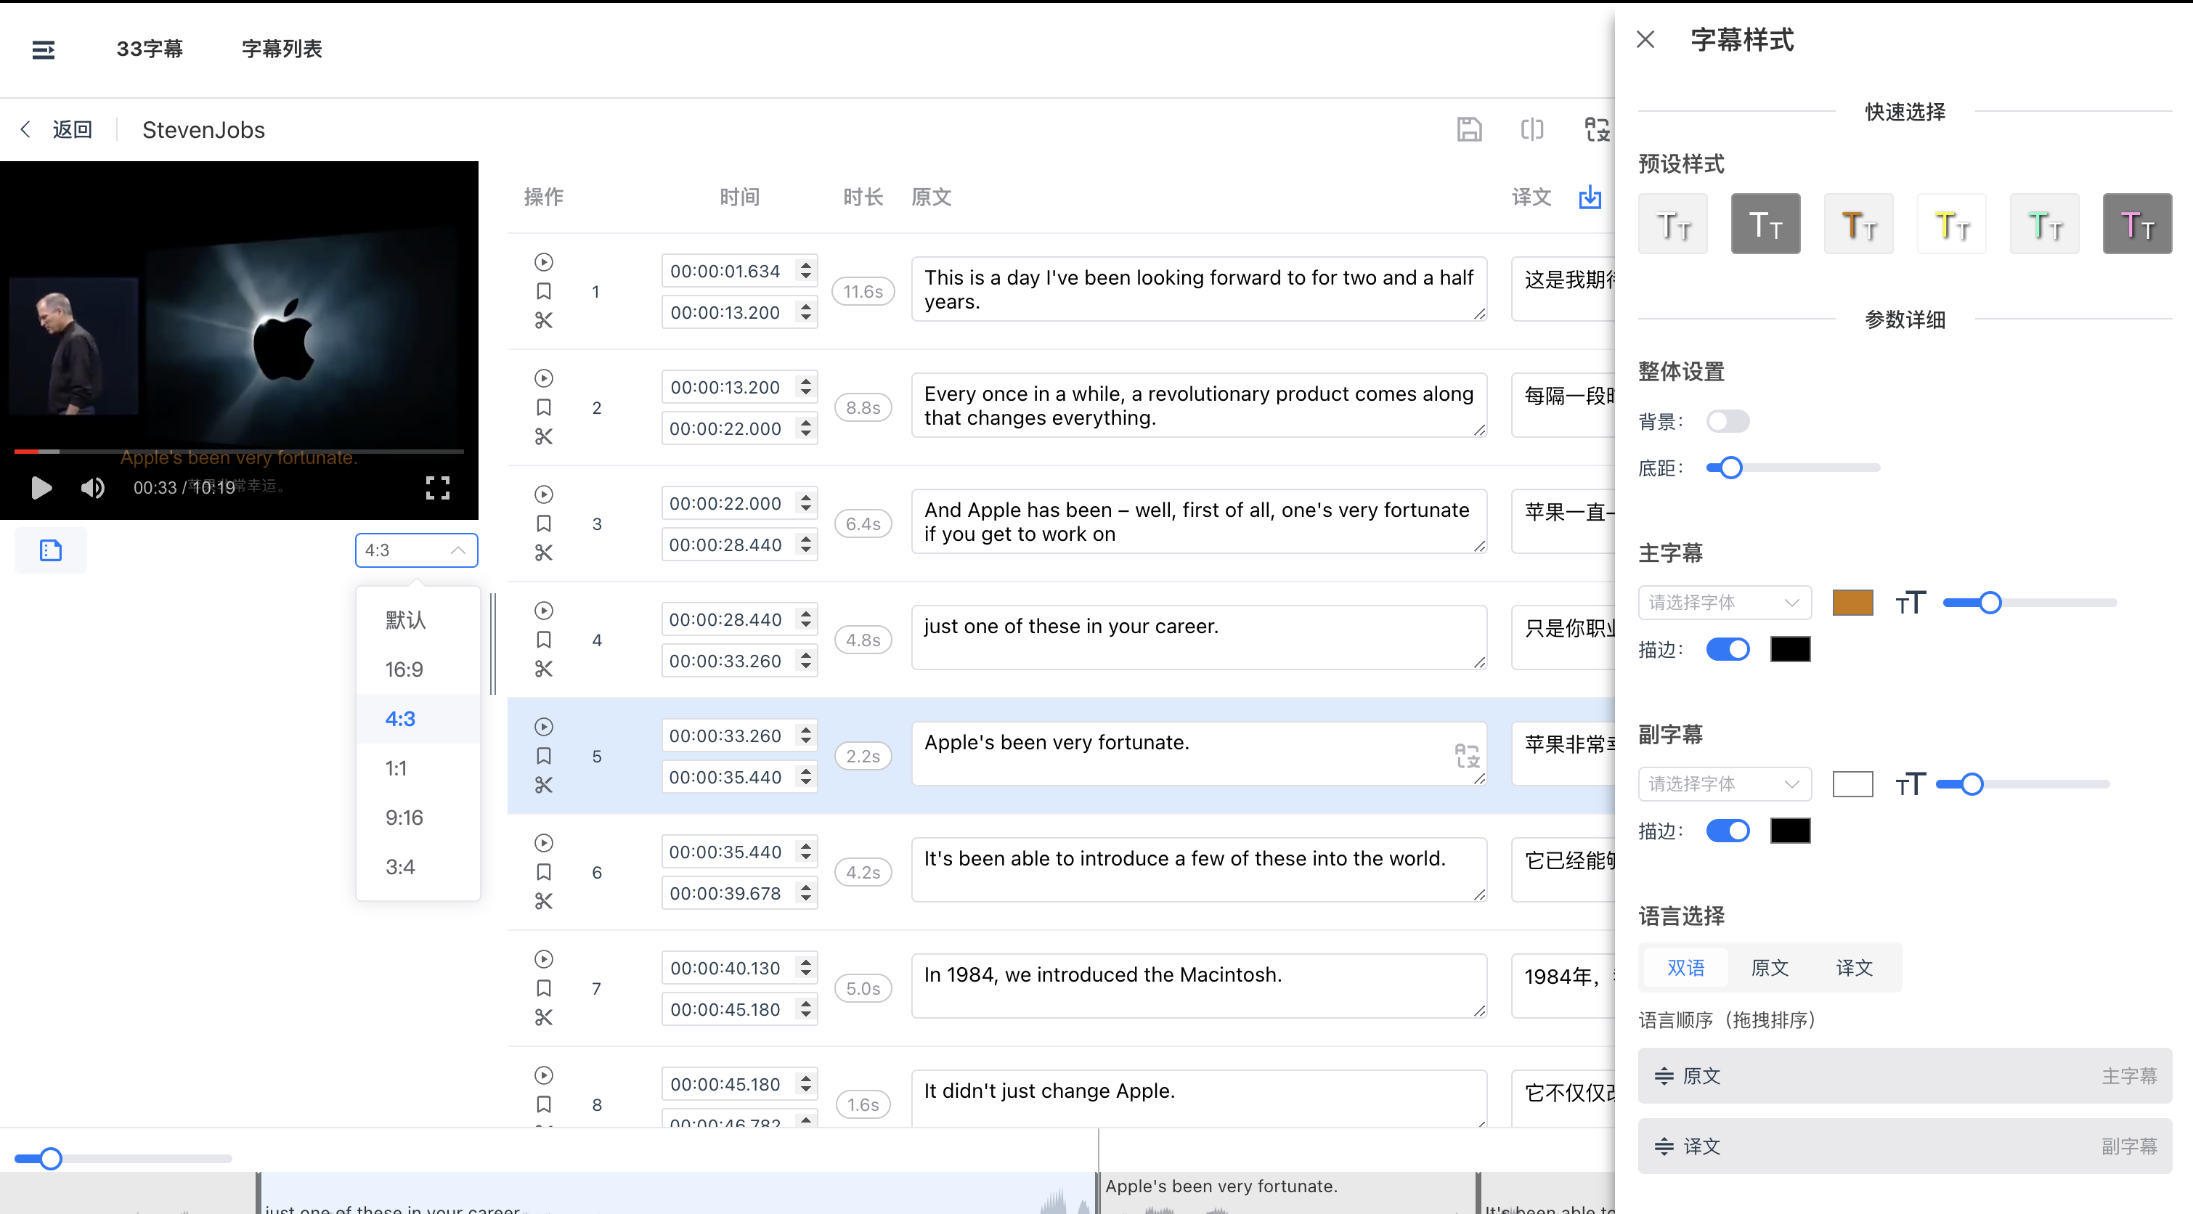Select the orange preset subtitle style
Image resolution: width=2193 pixels, height=1214 pixels.
(x=1858, y=224)
